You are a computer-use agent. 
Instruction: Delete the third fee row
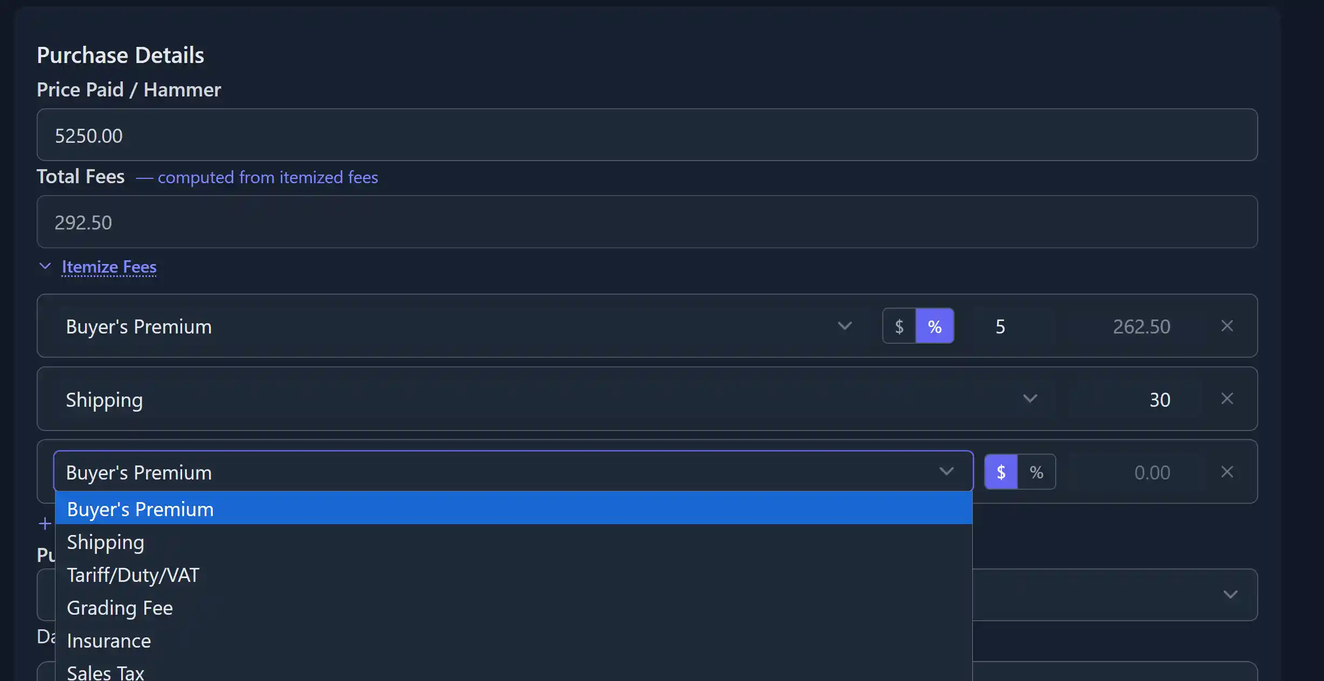[x=1227, y=472]
